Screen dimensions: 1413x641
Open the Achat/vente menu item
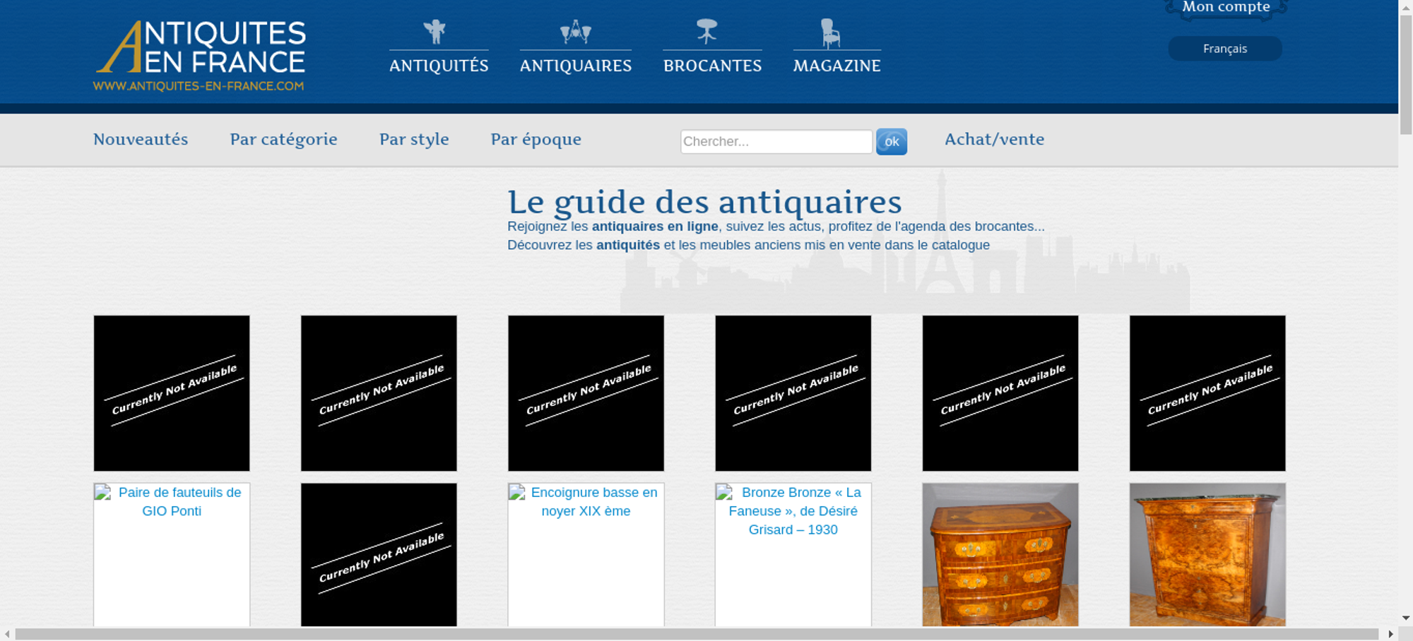click(x=994, y=140)
